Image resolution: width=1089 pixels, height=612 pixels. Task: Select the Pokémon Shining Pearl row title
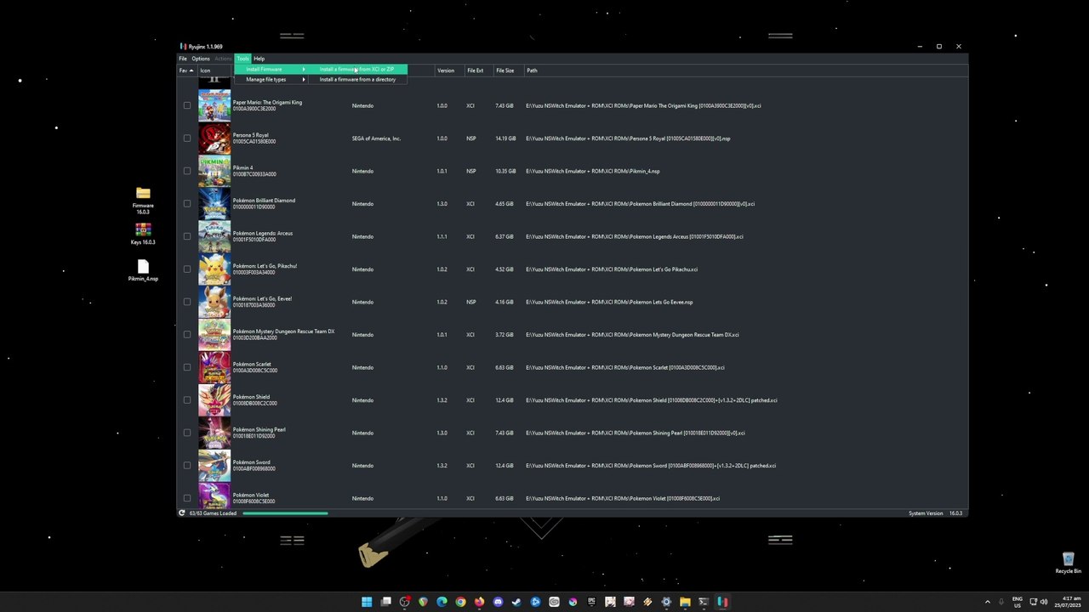[x=259, y=430]
